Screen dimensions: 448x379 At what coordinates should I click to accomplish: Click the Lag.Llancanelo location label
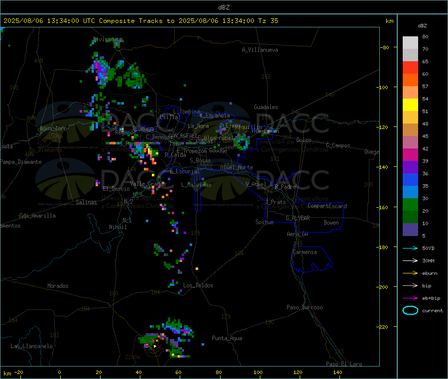[31, 346]
